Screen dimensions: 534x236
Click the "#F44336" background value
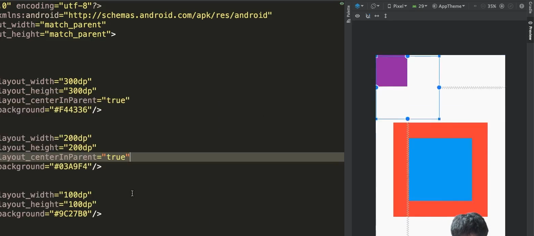click(x=70, y=110)
